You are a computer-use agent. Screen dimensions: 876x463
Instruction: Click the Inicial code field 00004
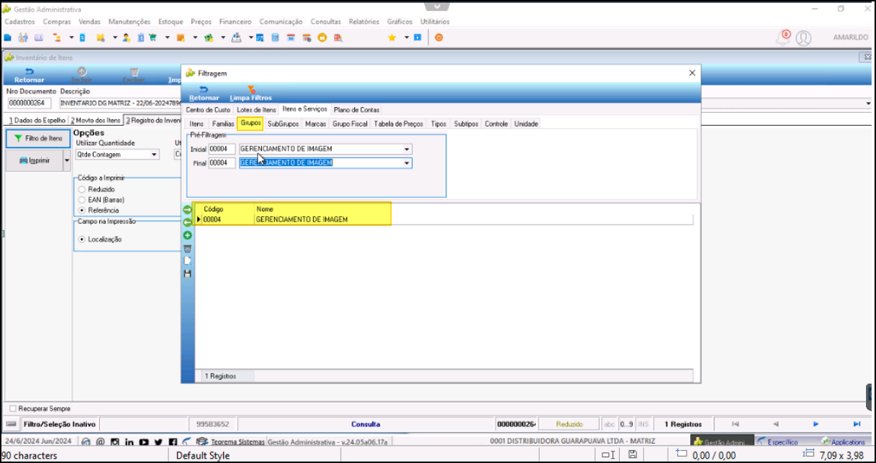coord(222,150)
